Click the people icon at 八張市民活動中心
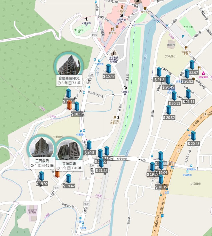The image size is (212, 236). (115, 117)
